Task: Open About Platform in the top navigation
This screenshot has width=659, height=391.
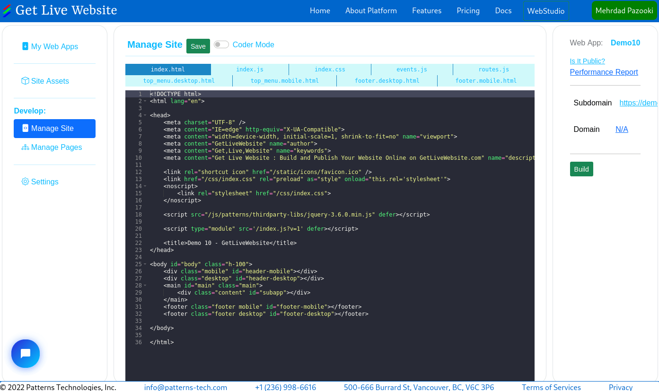Action: tap(371, 10)
